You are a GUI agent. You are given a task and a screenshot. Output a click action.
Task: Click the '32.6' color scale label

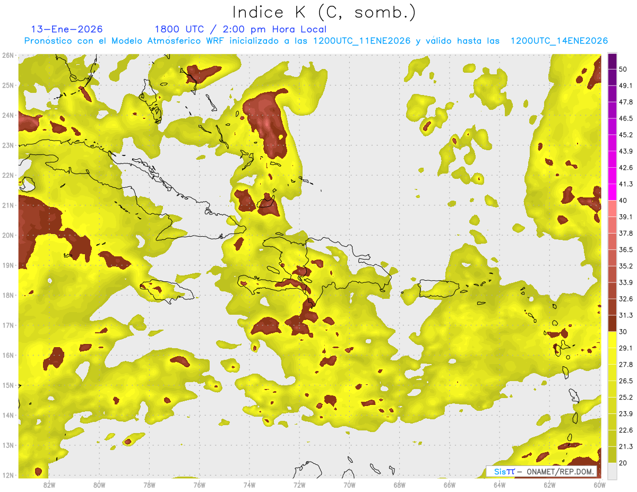coord(625,299)
